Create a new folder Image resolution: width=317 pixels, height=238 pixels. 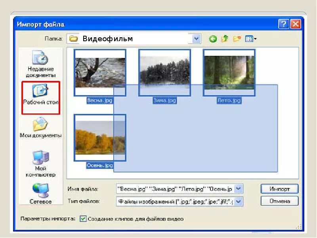click(237, 38)
